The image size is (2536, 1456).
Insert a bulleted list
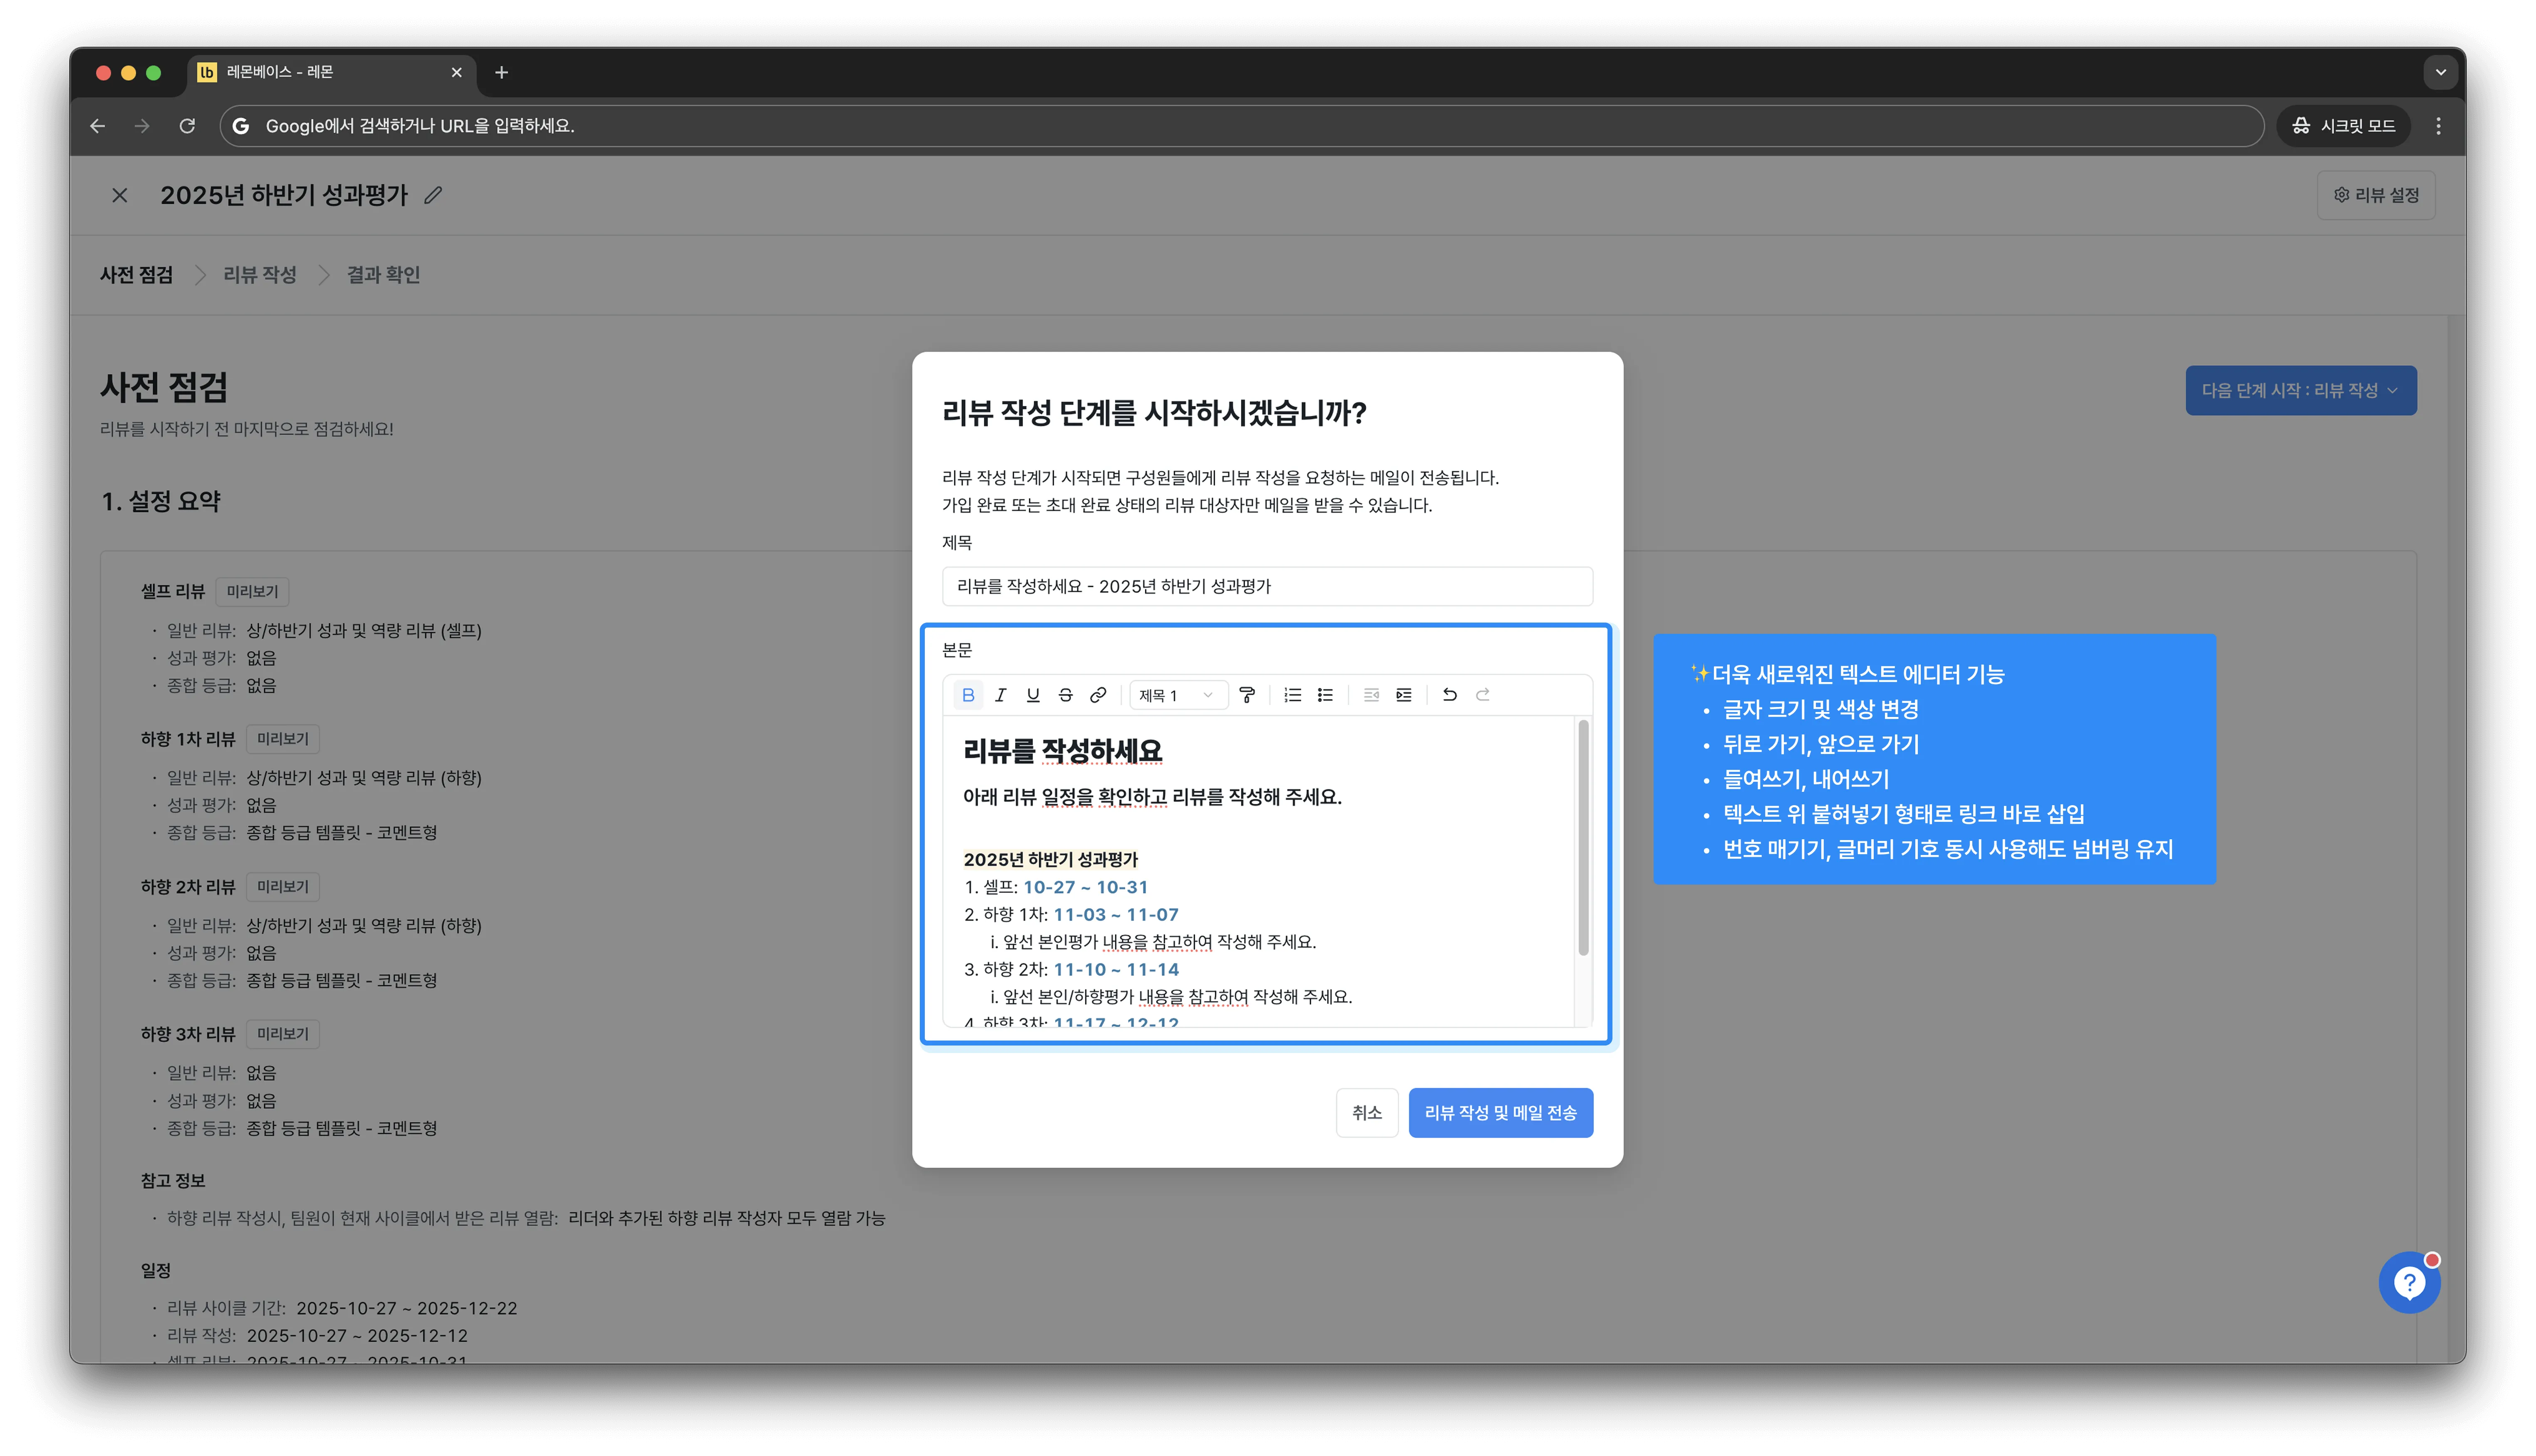pos(1326,695)
